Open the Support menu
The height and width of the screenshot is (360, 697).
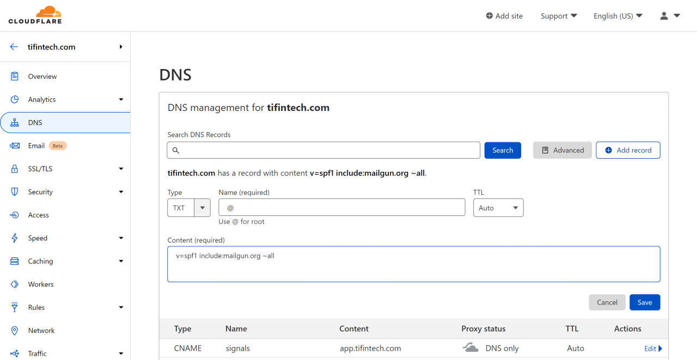(x=558, y=16)
